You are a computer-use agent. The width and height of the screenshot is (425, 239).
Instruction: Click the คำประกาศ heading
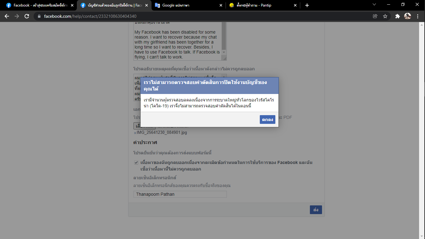click(145, 142)
